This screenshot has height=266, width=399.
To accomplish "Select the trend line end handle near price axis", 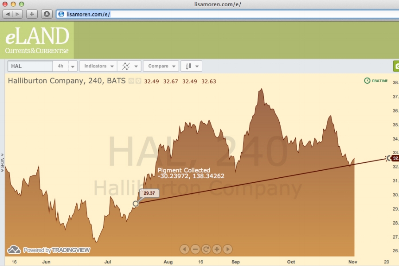I will [388, 158].
